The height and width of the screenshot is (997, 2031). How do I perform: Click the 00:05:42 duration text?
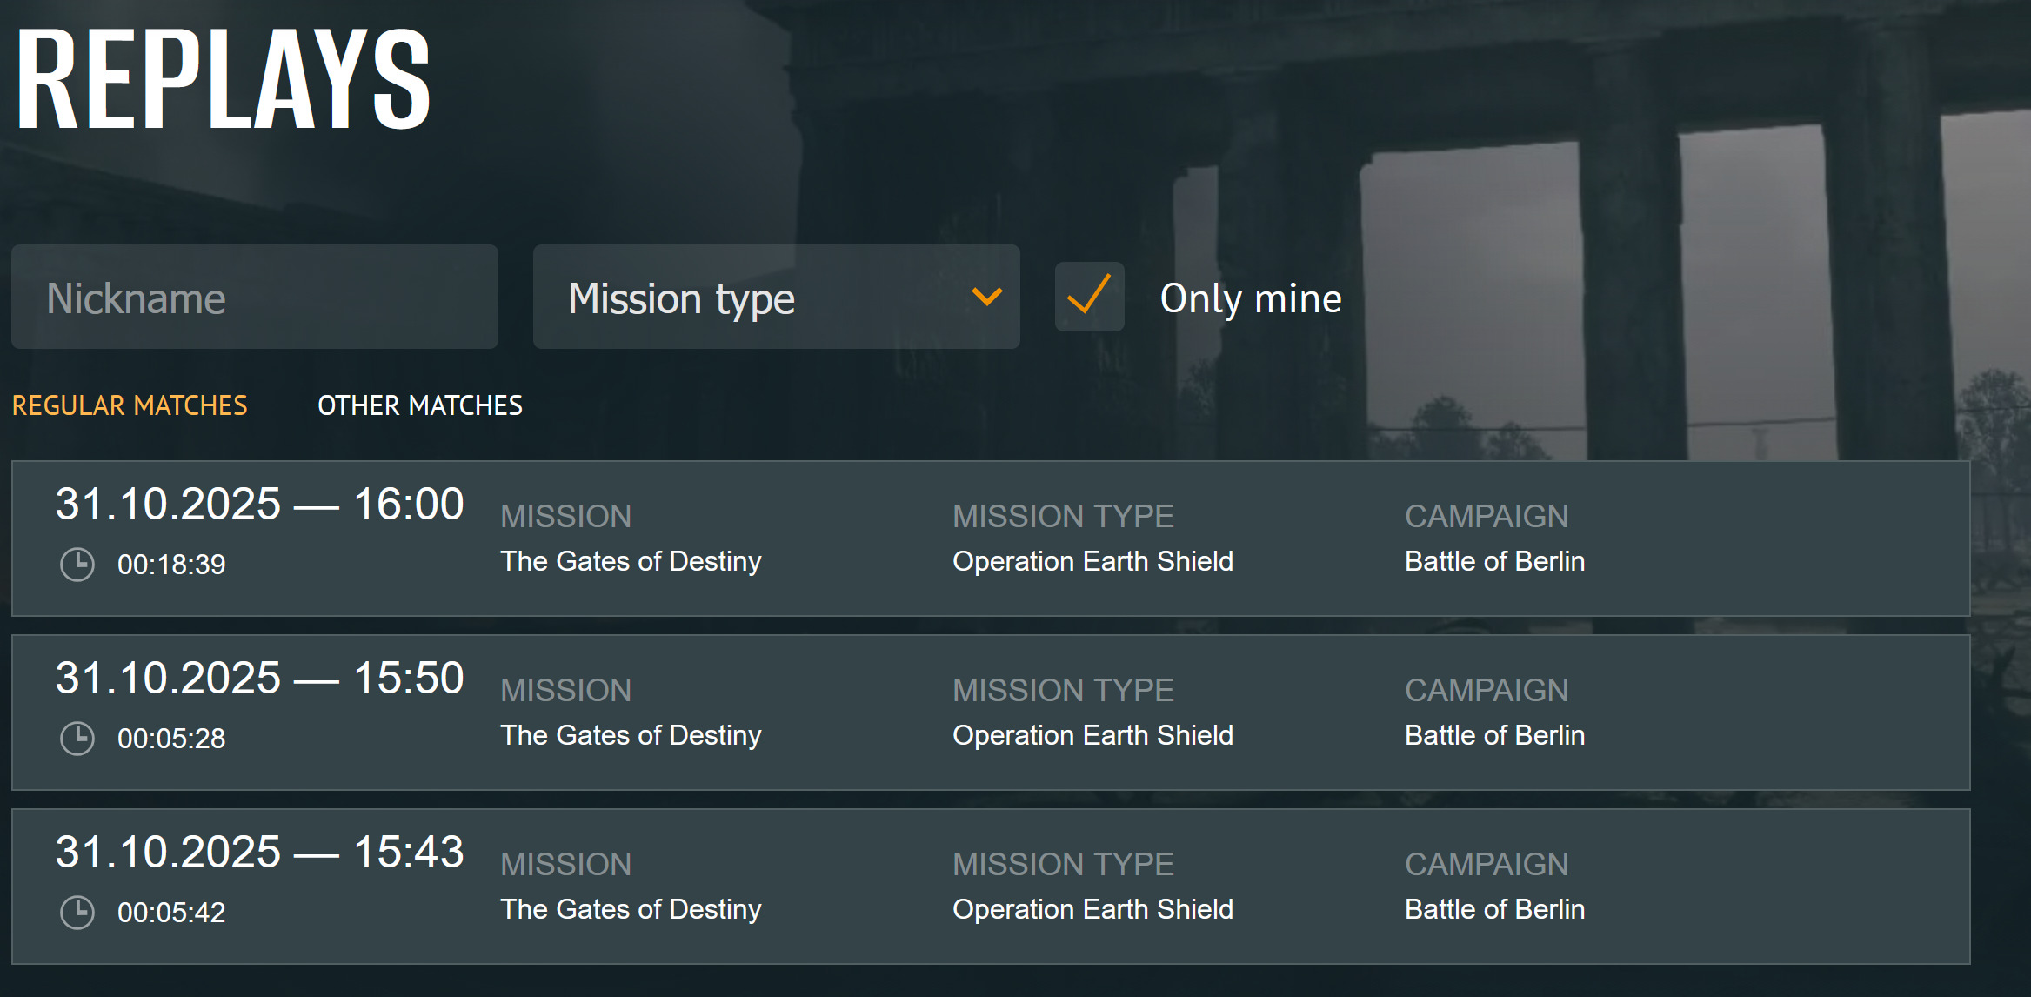click(x=171, y=913)
